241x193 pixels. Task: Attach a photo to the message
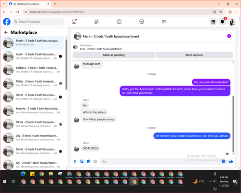pos(82,161)
